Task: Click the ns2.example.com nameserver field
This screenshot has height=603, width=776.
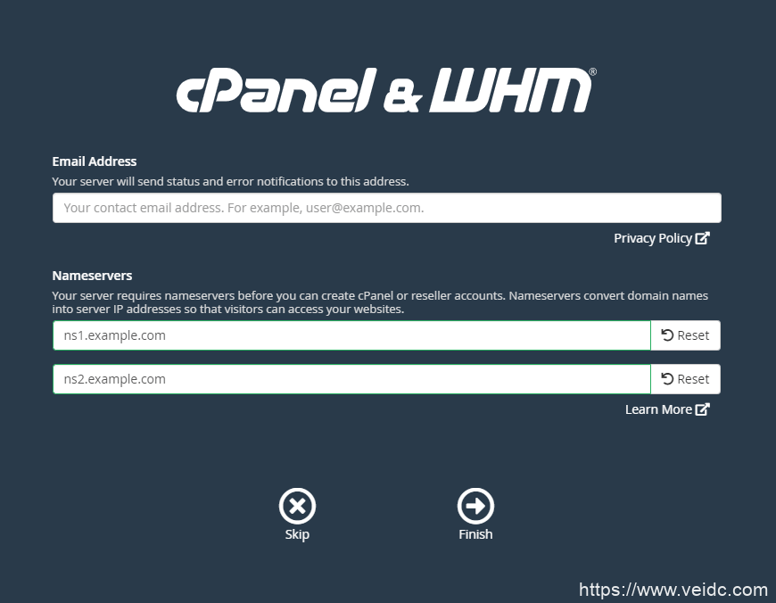Action: (351, 379)
